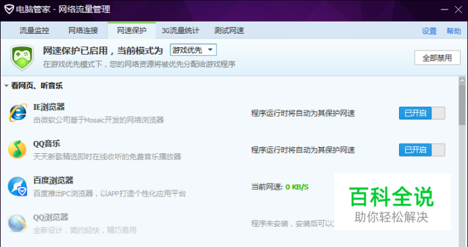Click the 在游戏优先模式下 description line

[x=139, y=64]
